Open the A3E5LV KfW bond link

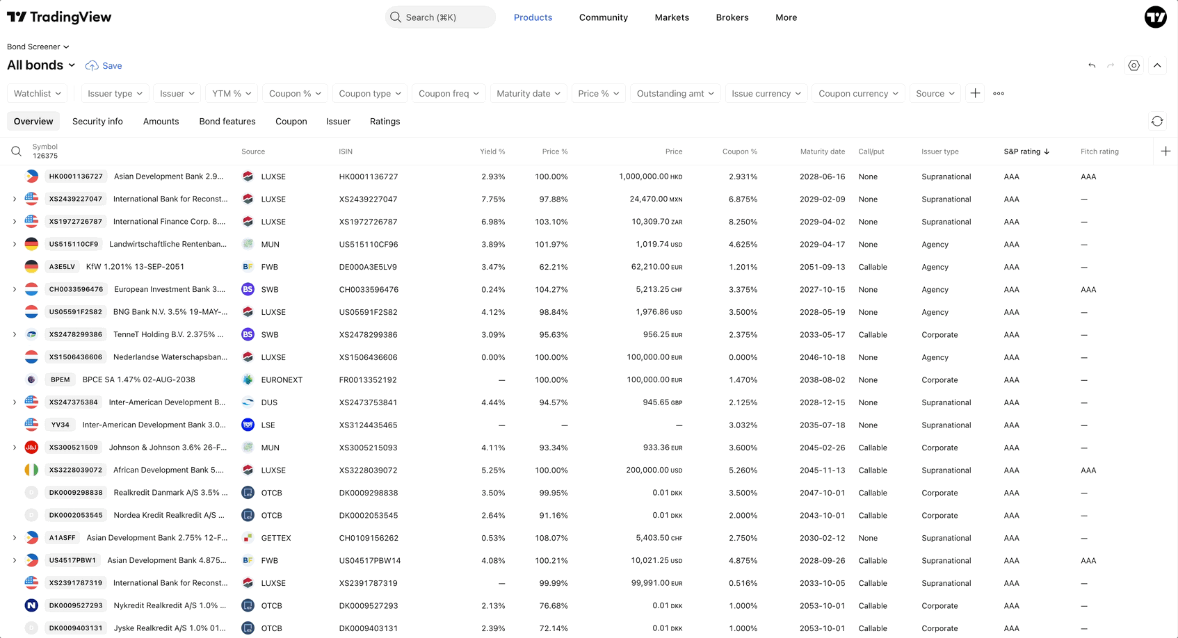pyautogui.click(x=62, y=267)
